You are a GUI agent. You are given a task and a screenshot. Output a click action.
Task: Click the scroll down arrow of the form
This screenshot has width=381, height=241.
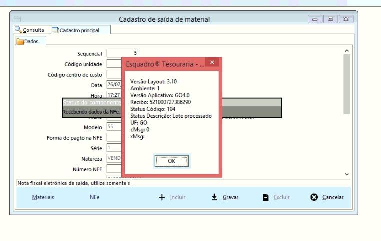347,174
